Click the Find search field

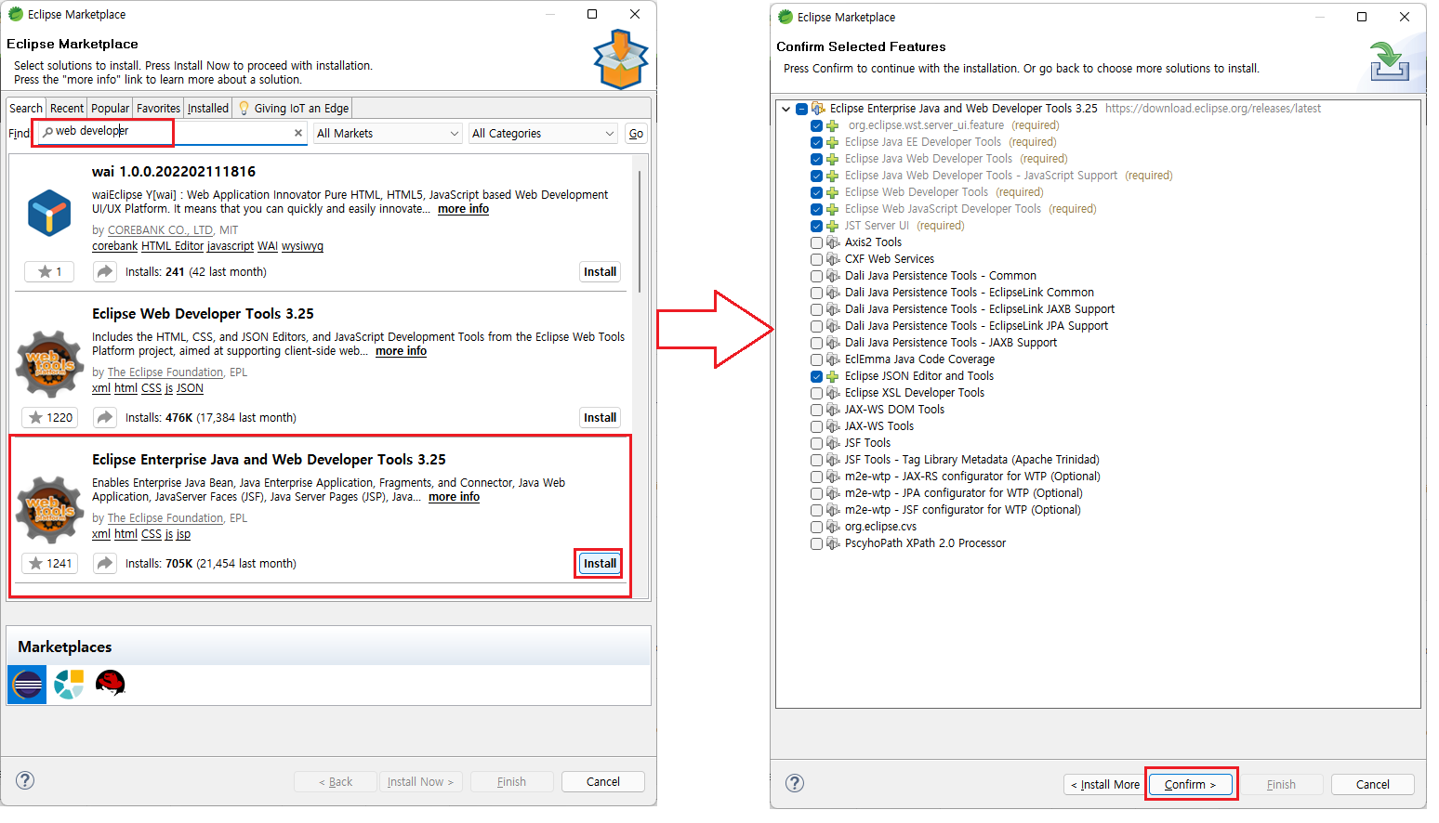[171, 132]
